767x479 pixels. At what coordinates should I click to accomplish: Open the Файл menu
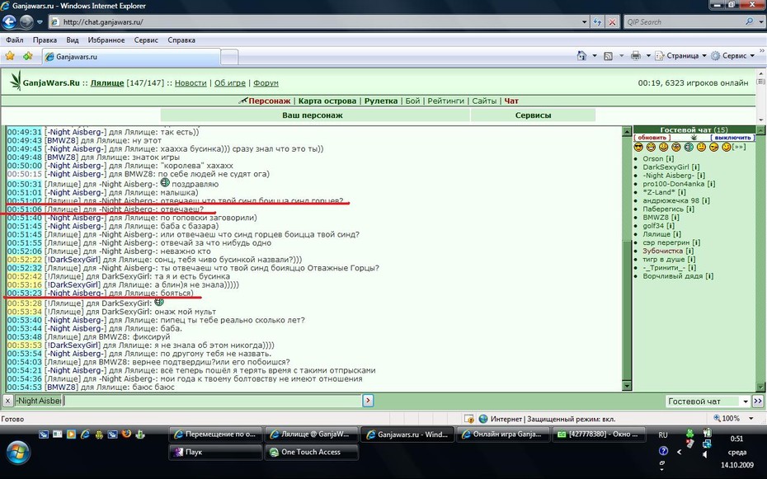(x=15, y=40)
